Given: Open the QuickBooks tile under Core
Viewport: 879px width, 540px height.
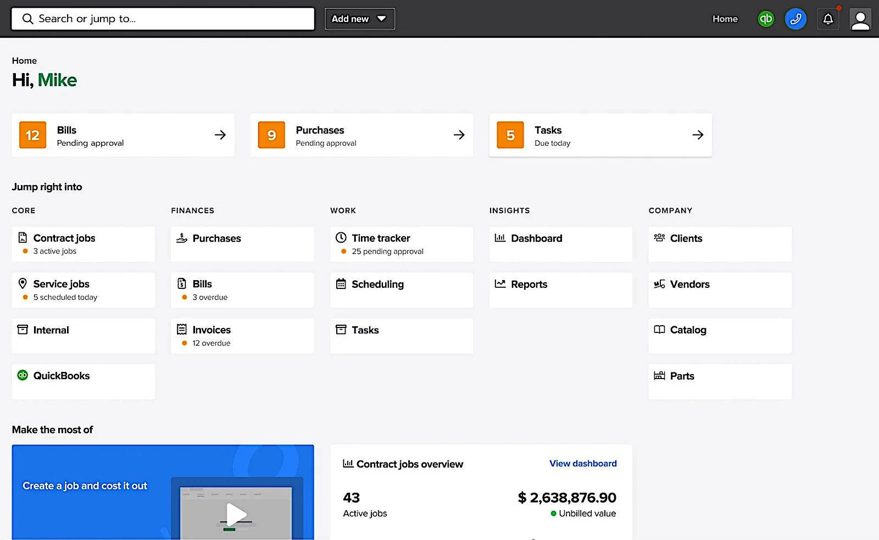Looking at the screenshot, I should [x=84, y=382].
